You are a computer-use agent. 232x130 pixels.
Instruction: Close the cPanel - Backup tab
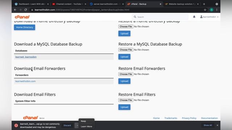tap(160, 4)
